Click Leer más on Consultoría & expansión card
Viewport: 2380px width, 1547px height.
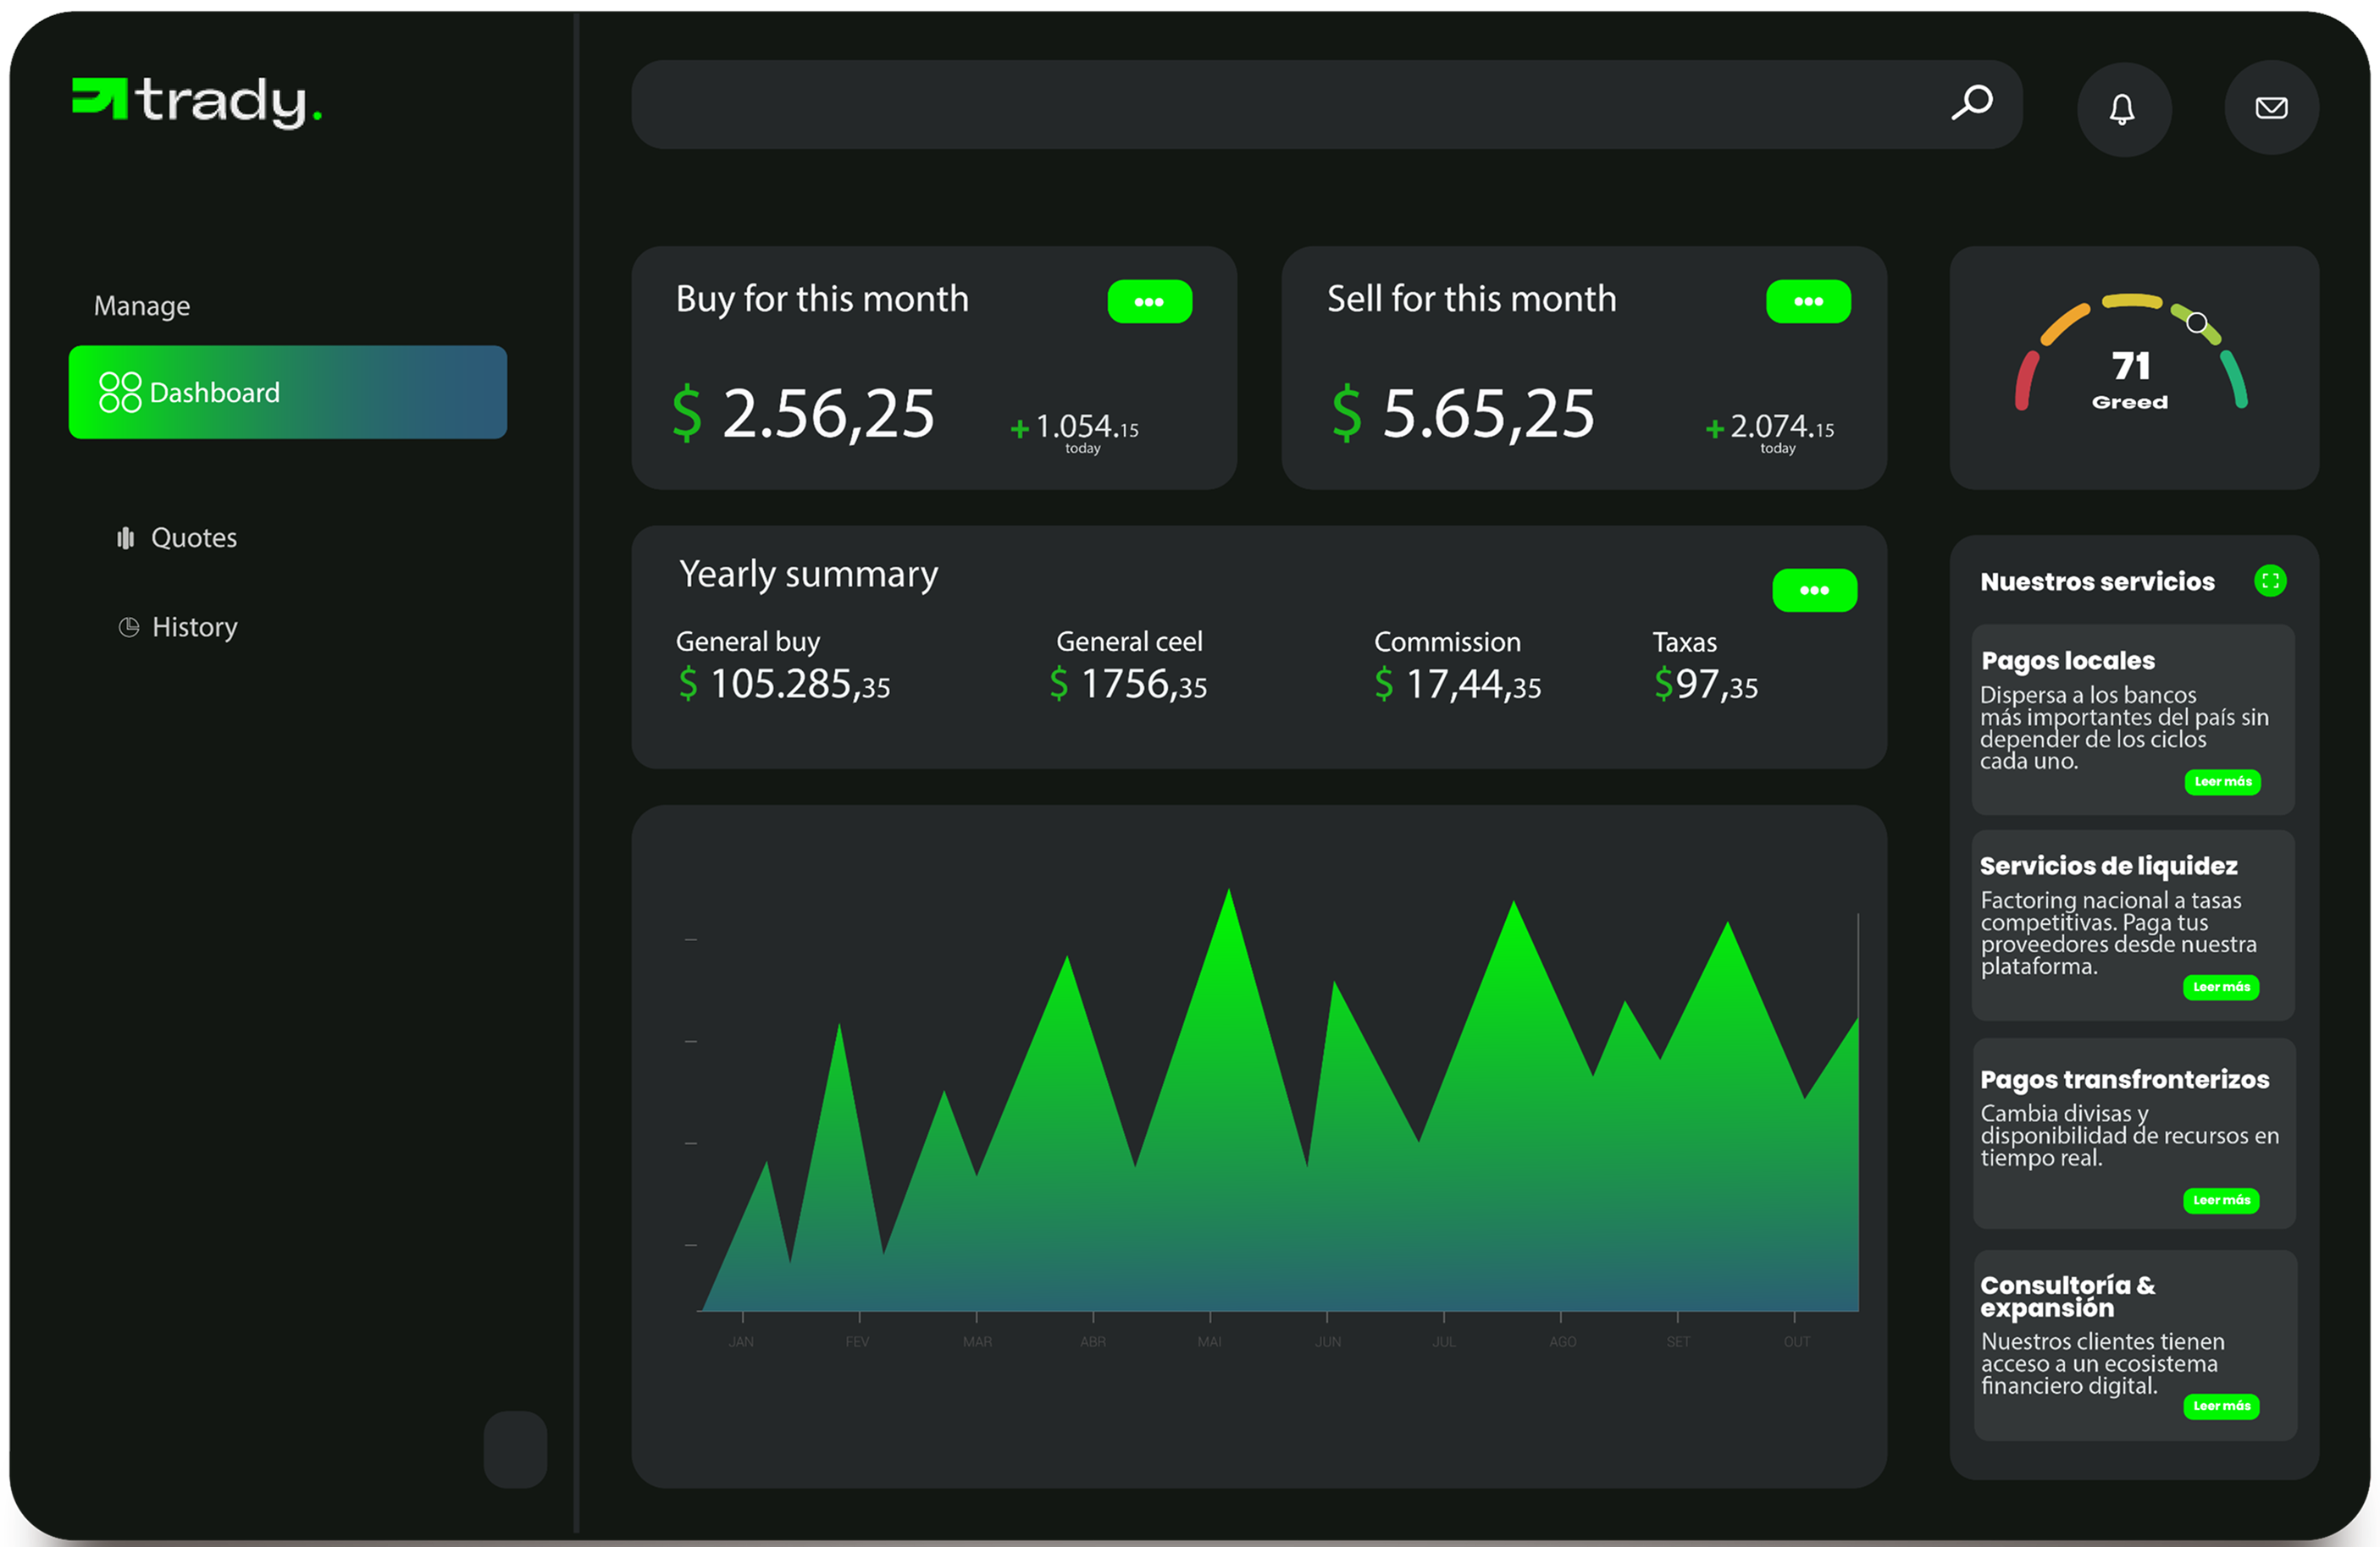click(2222, 1406)
